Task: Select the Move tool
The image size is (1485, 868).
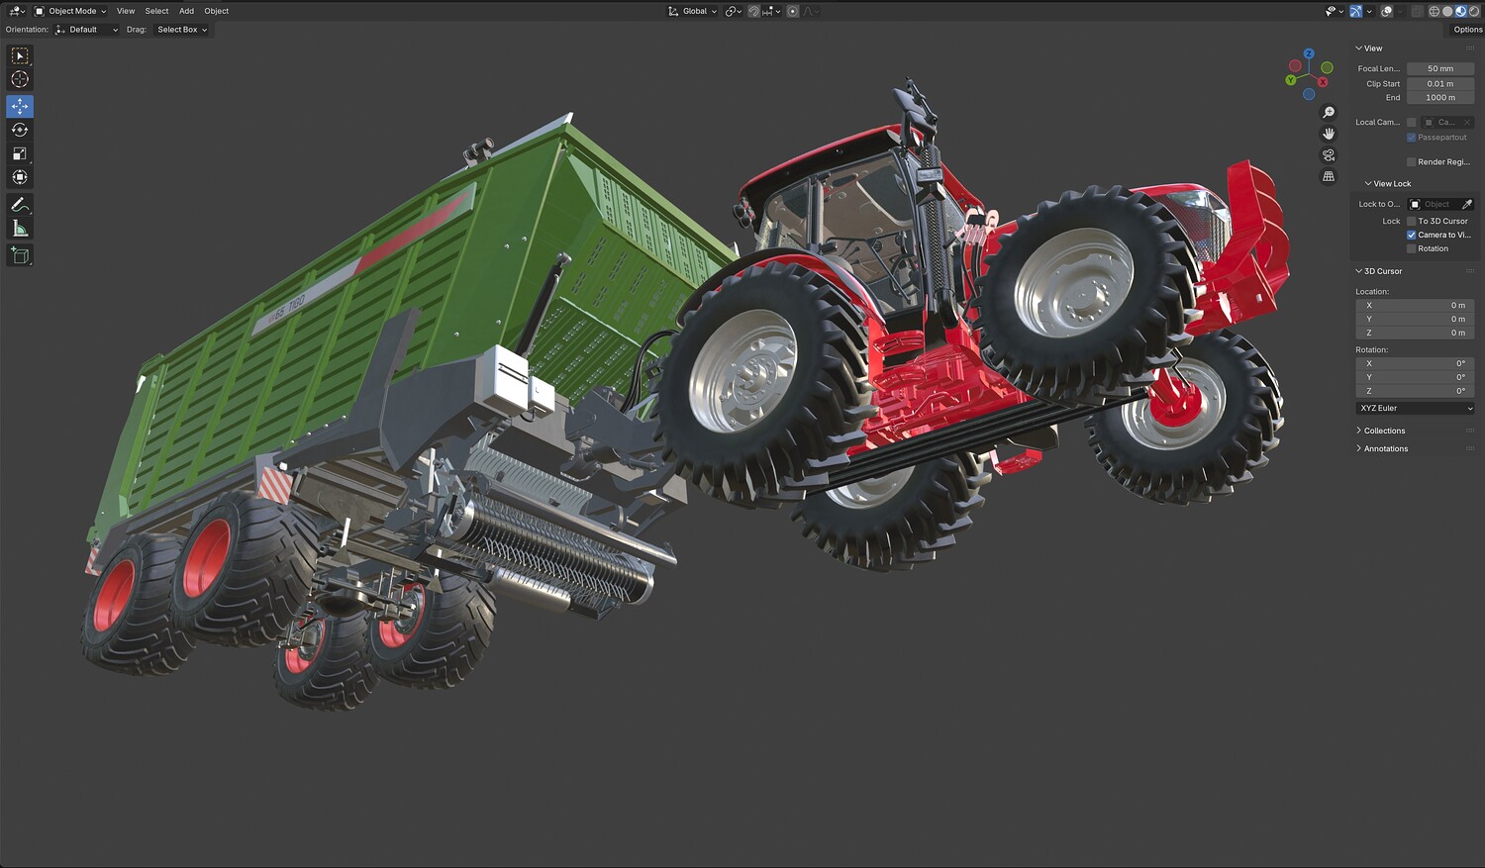Action: click(20, 106)
